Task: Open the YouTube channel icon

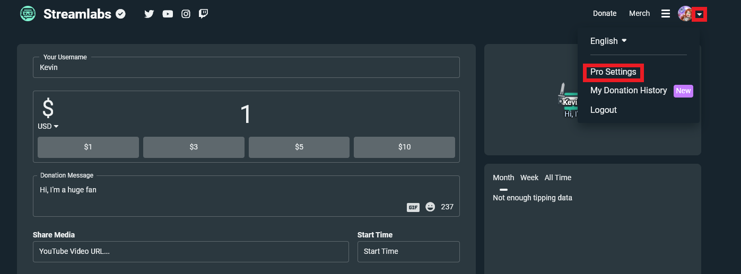Action: [x=168, y=14]
